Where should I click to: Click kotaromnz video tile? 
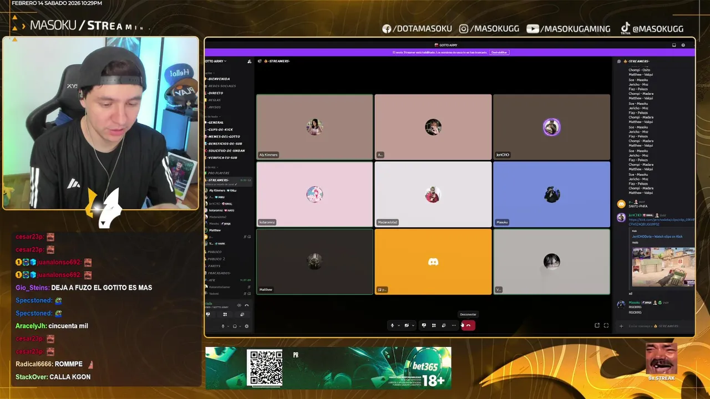tap(315, 194)
